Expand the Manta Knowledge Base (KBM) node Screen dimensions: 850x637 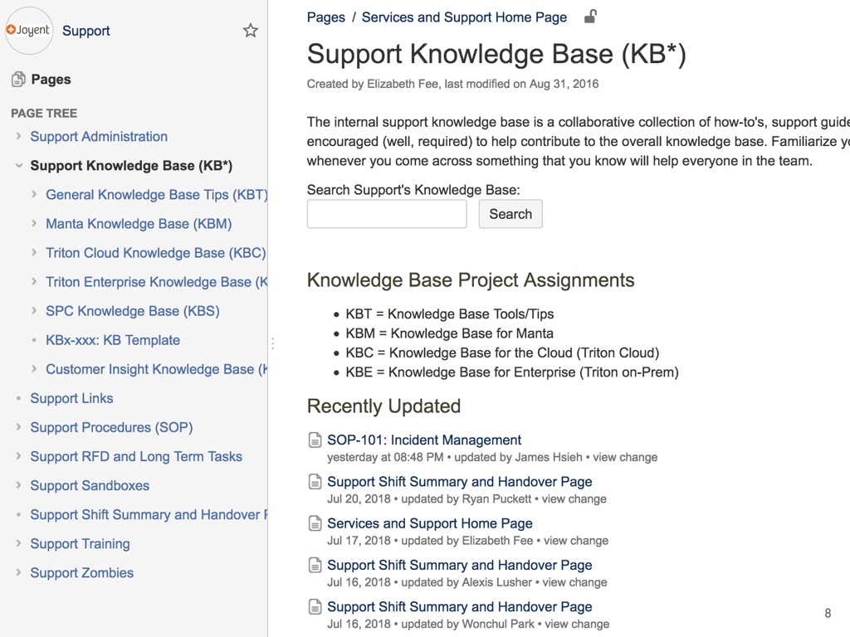pos(34,224)
